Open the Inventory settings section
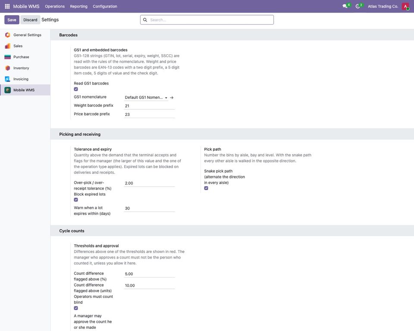The height and width of the screenshot is (331, 414). (x=25, y=68)
